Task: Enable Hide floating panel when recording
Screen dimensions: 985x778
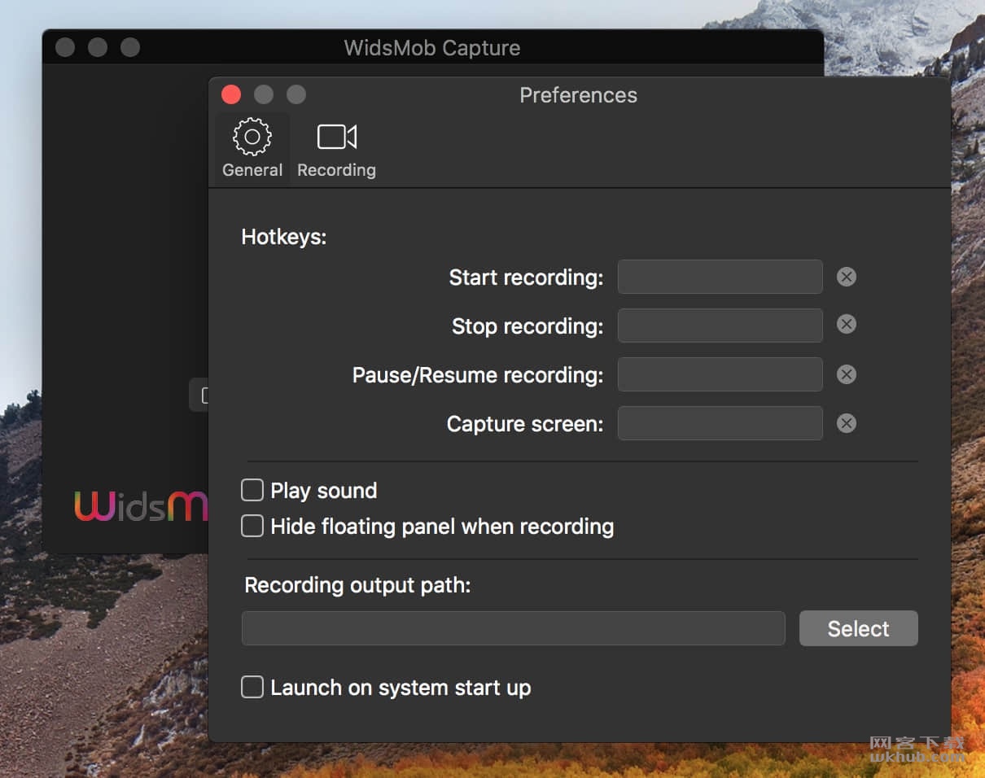Action: pyautogui.click(x=252, y=526)
